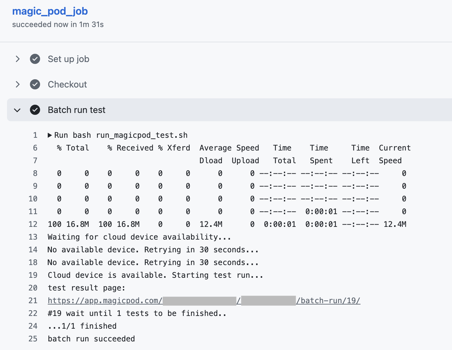The height and width of the screenshot is (350, 452).
Task: Click the '100 16.8M' download progress row
Action: click(227, 224)
